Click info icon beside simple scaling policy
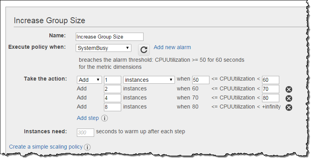This screenshot has height=160, width=313. 87,147
